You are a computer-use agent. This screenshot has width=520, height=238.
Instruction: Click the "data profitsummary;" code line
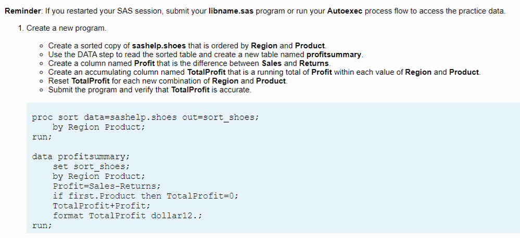tap(81, 156)
